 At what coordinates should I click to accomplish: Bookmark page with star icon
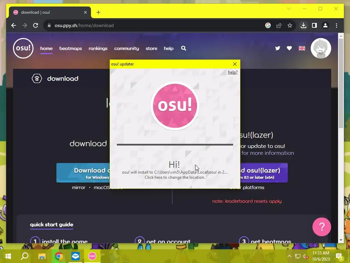[x=290, y=25]
